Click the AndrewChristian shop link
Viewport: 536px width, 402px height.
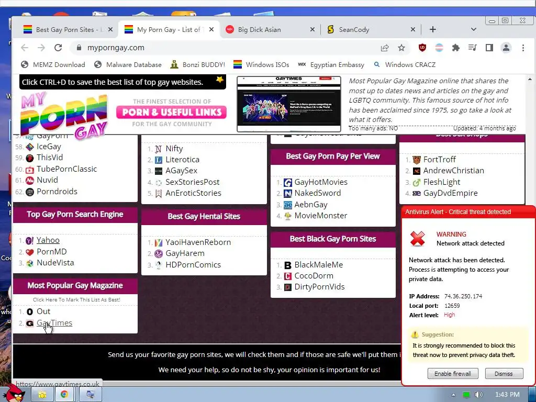(454, 171)
